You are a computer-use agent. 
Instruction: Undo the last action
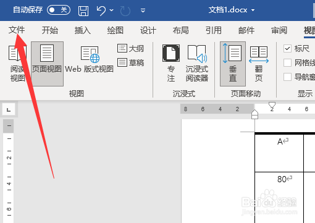click(x=101, y=11)
